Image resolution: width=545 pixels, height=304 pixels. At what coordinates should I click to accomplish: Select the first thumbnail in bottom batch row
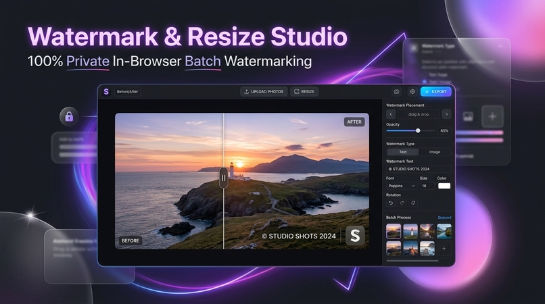tap(394, 249)
